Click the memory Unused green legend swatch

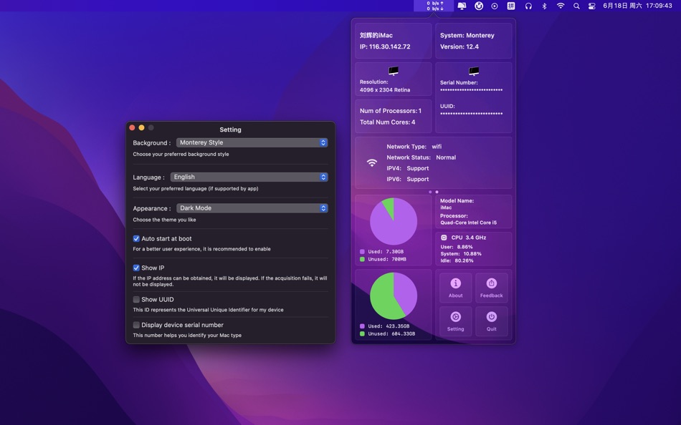click(362, 259)
